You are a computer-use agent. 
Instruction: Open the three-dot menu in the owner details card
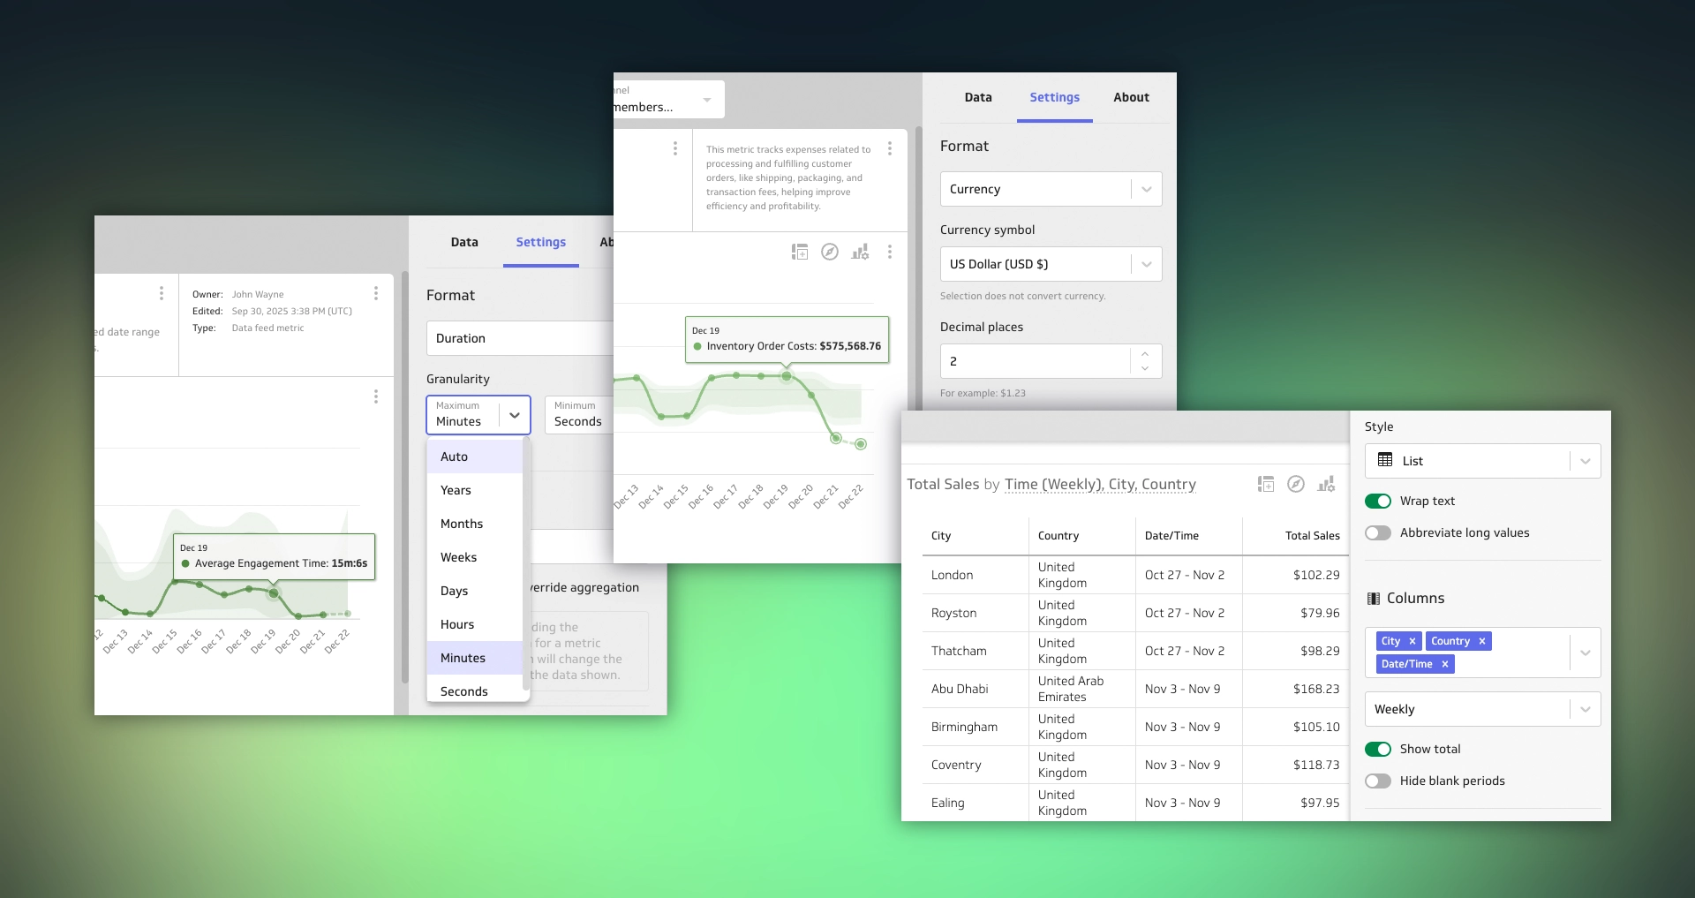pos(375,293)
